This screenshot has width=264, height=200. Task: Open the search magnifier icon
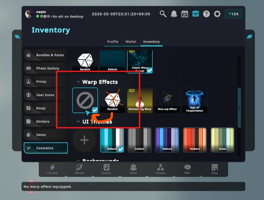coord(163,14)
